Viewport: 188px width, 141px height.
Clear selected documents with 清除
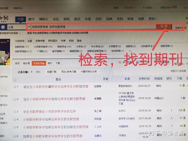click(38, 72)
